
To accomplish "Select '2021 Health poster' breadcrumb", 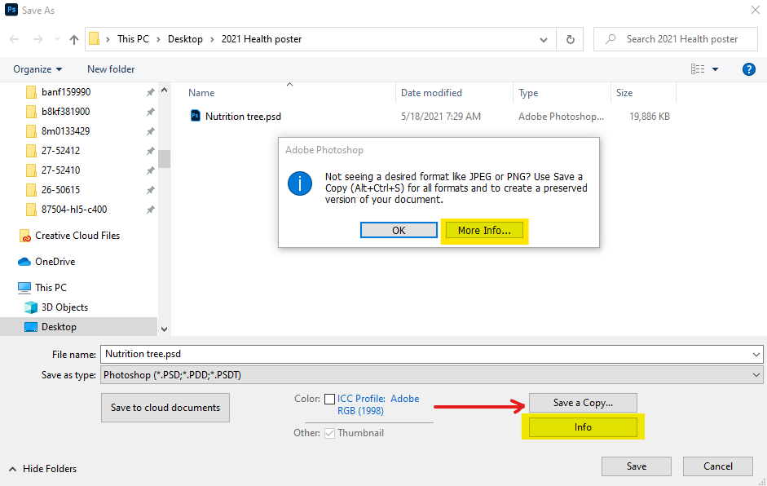I will [262, 38].
